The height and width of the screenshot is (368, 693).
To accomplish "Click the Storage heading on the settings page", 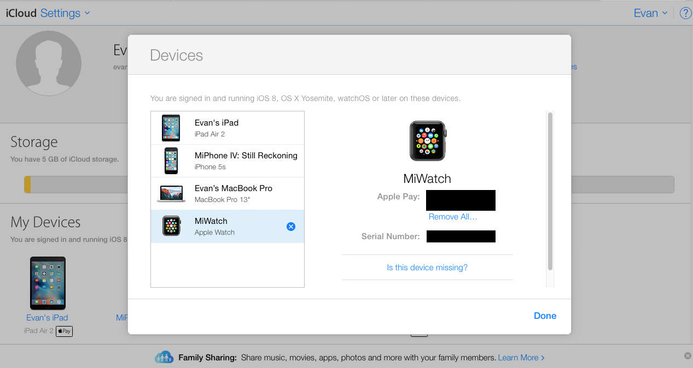I will [34, 142].
